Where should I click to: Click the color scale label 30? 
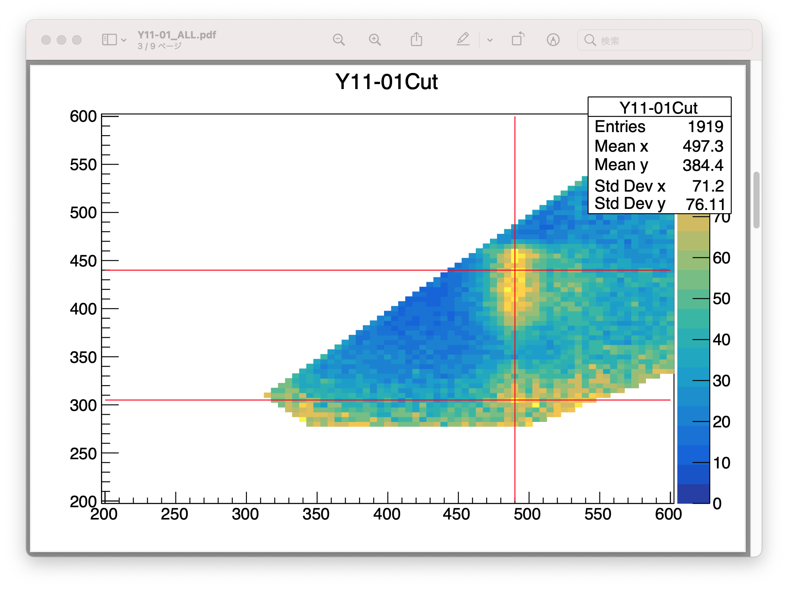click(x=721, y=381)
